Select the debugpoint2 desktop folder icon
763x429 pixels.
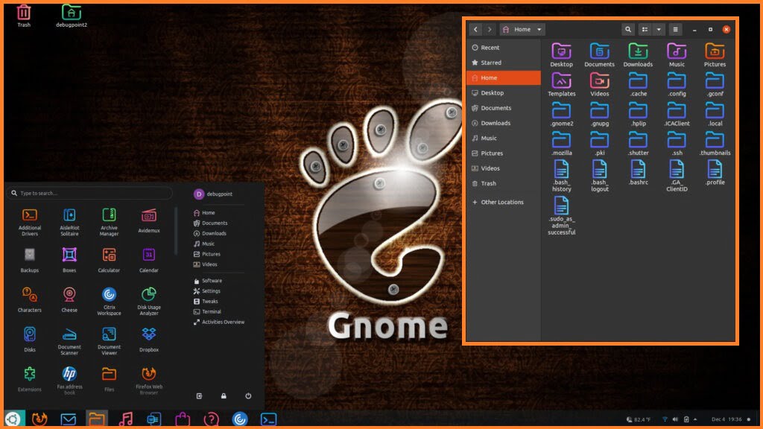point(72,16)
